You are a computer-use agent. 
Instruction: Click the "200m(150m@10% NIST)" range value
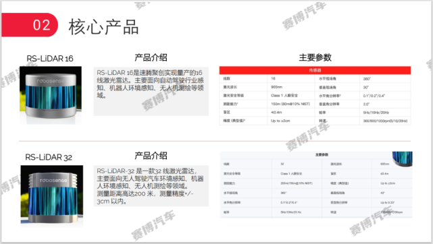point(297,183)
